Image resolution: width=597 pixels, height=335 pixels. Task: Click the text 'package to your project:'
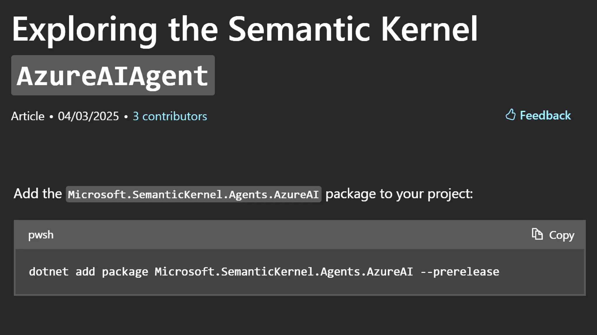click(399, 194)
